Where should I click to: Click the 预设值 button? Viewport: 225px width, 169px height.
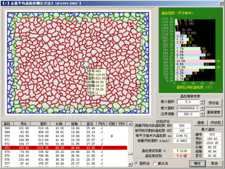pyautogui.click(x=214, y=103)
